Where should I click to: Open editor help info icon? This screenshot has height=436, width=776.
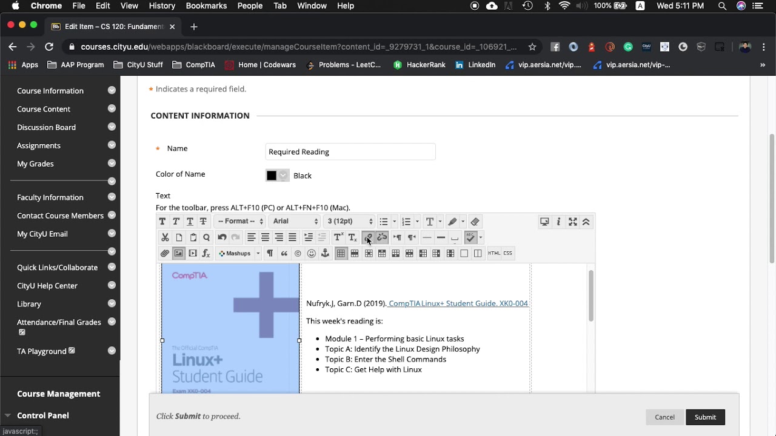pos(559,222)
